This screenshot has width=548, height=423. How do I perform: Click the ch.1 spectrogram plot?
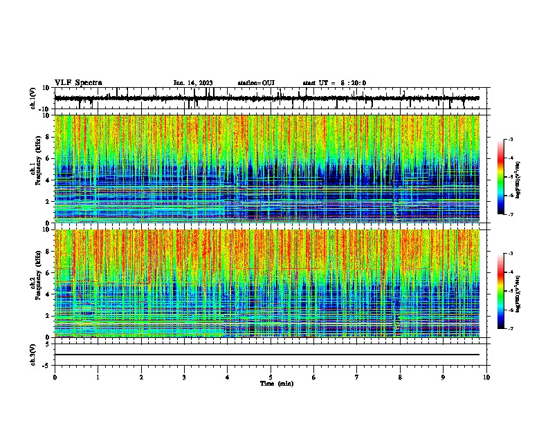267,169
